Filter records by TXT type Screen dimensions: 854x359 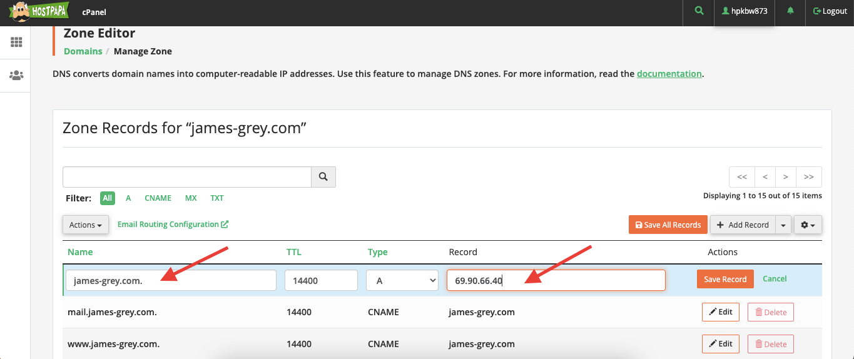[x=217, y=198]
